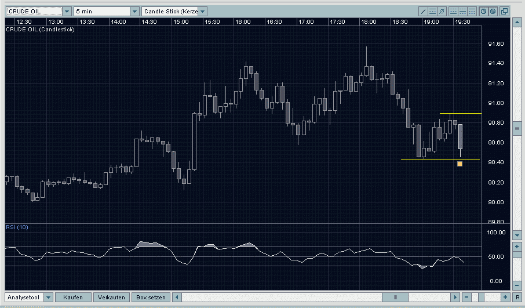Click horizontal zoom plus button

click(505, 298)
